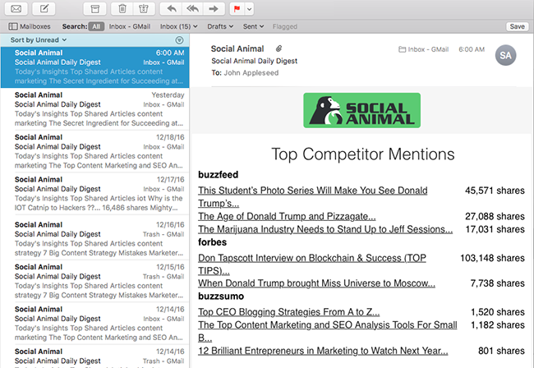Viewport: 534px width, 368px height.
Task: Click the Inbox - GMail folder icon in header
Action: tap(402, 49)
